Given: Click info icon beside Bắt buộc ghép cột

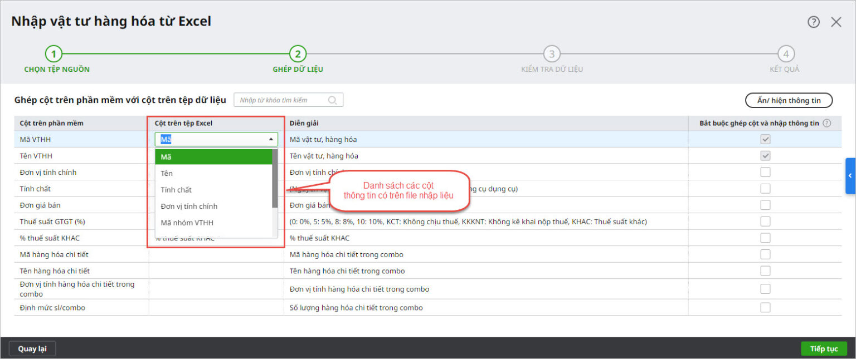Looking at the screenshot, I should point(826,123).
